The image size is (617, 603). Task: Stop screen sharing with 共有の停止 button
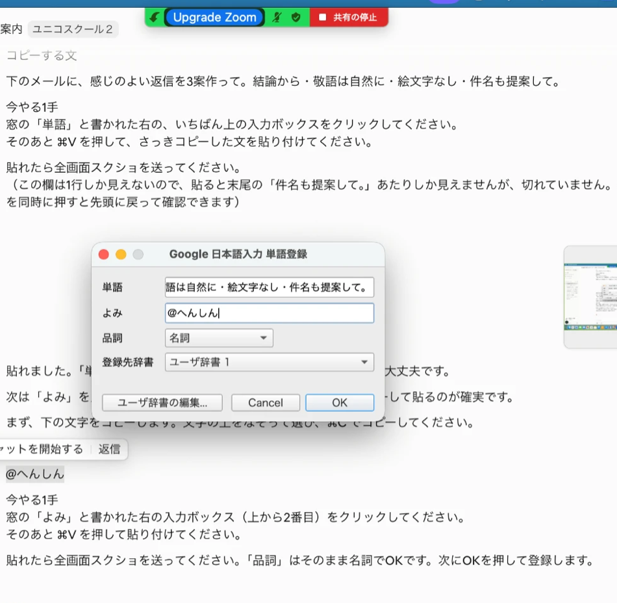tap(349, 18)
